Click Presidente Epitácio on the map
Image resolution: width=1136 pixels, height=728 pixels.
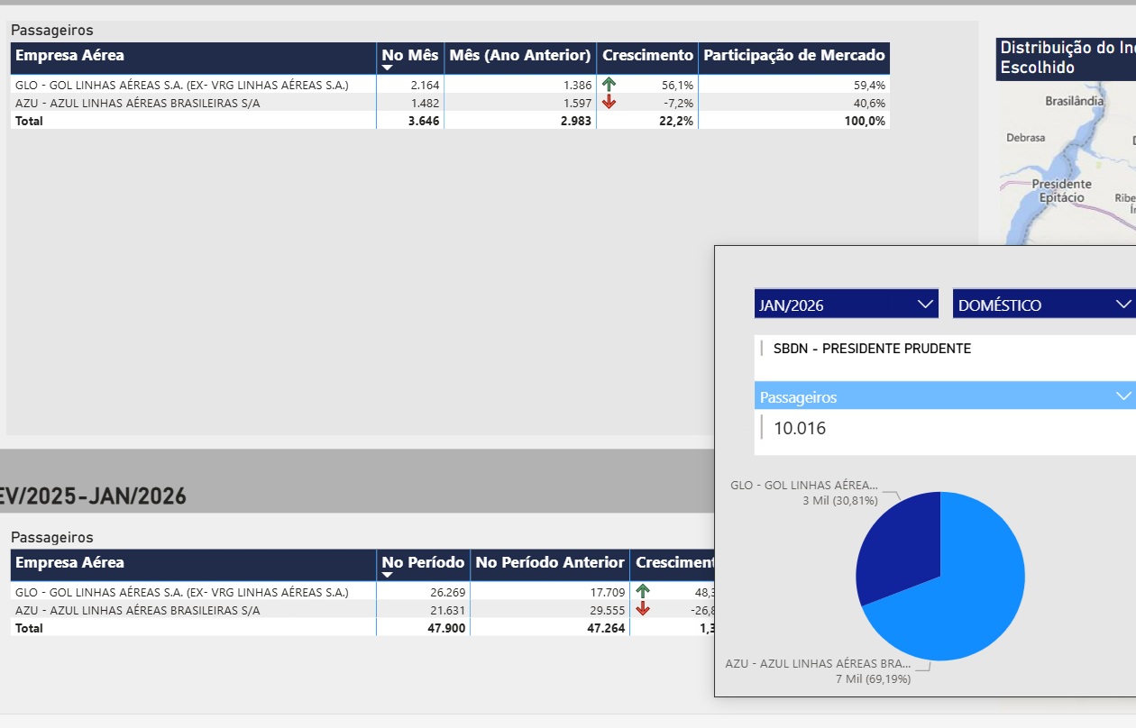[x=1061, y=190]
